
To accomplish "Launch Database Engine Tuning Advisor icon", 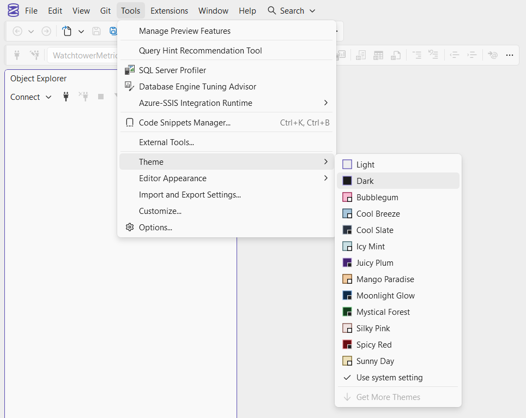I will [x=130, y=86].
